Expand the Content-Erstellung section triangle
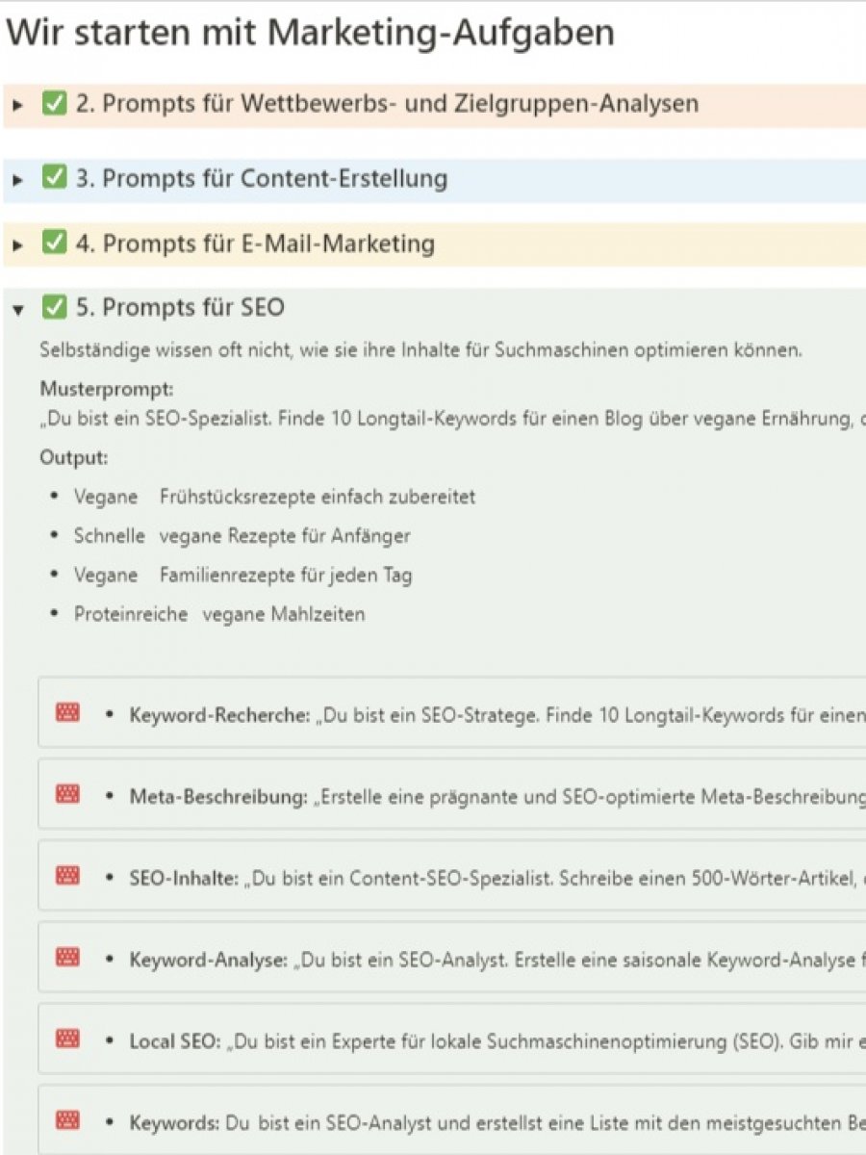866x1155 pixels. click(17, 180)
